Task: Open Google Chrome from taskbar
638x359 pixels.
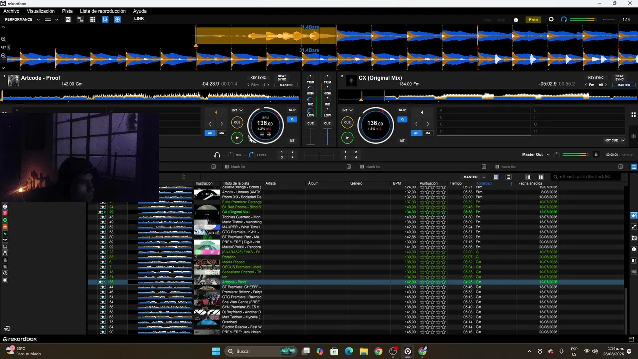Action: [378, 351]
